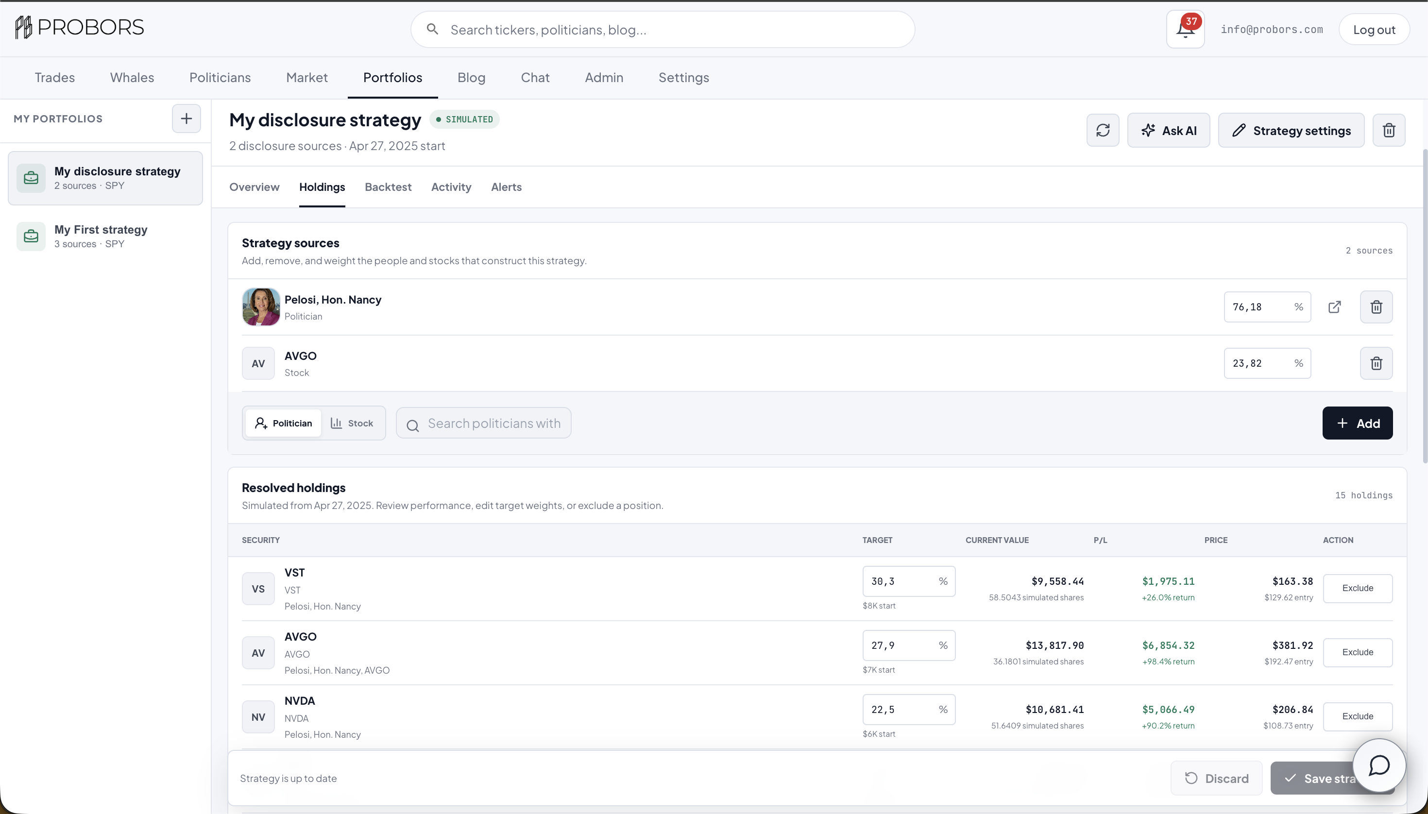Open Strategy settings
1428x814 pixels.
pos(1291,130)
